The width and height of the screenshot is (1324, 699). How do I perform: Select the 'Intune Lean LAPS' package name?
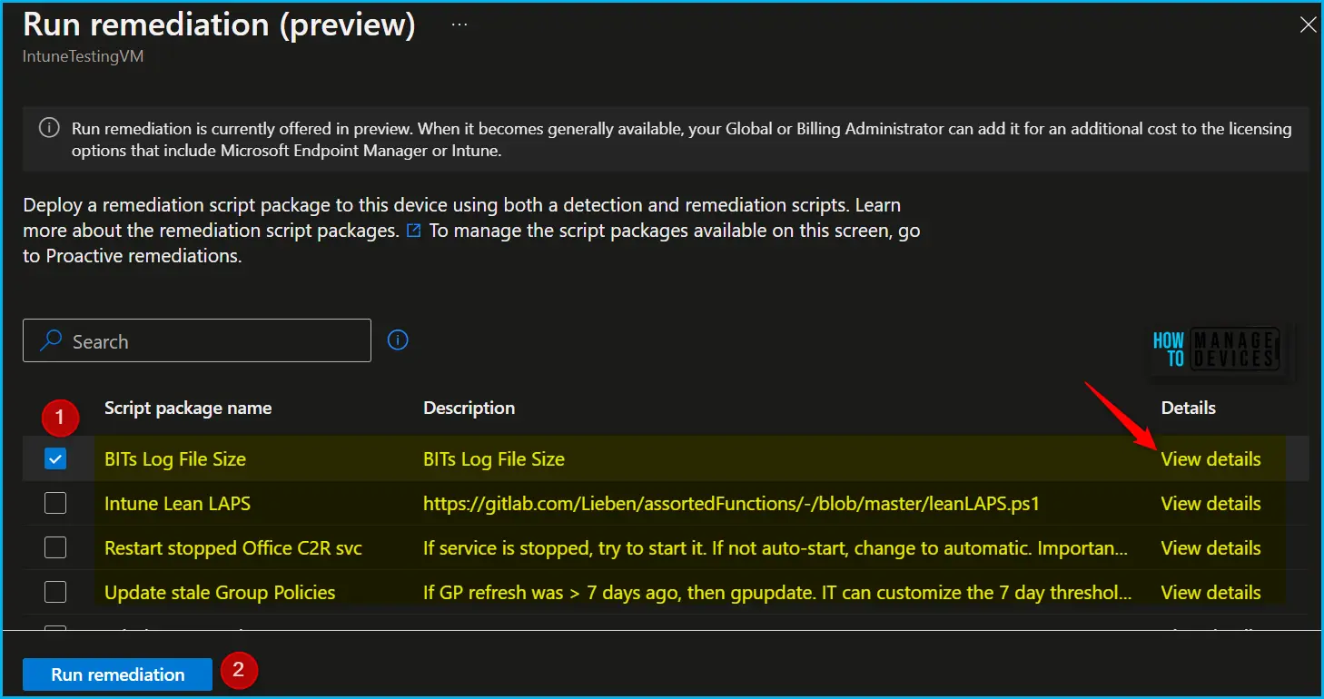click(x=177, y=504)
